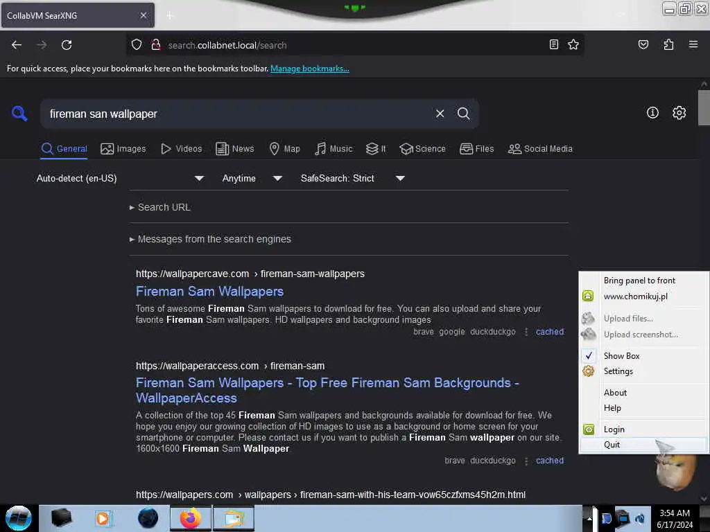Open the Fireman Sam Wallpapers result
The height and width of the screenshot is (532, 710).
(x=209, y=292)
